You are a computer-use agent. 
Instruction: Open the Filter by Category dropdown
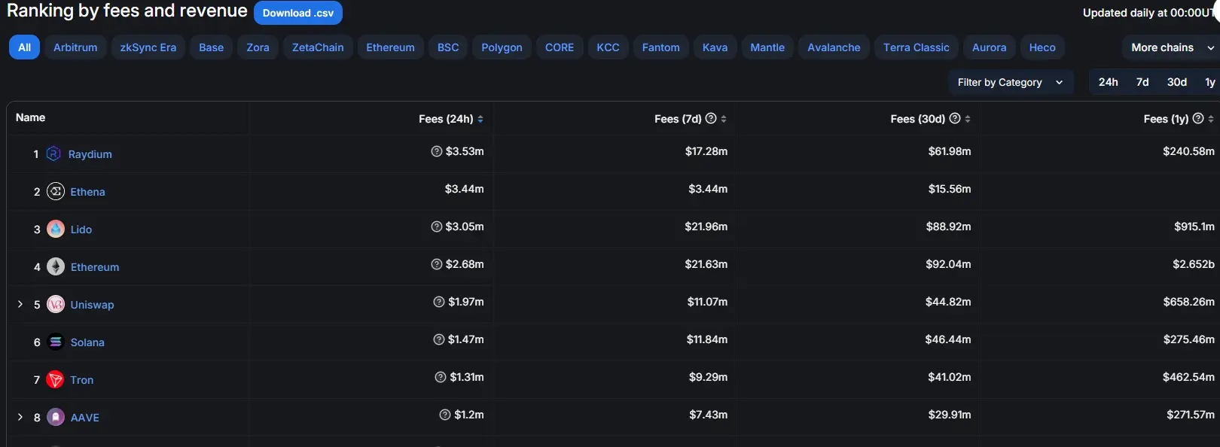coord(1011,82)
